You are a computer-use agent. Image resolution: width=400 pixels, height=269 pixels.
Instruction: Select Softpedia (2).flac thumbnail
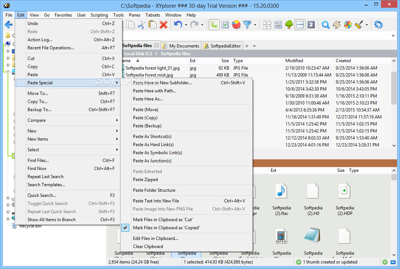[x=281, y=199]
